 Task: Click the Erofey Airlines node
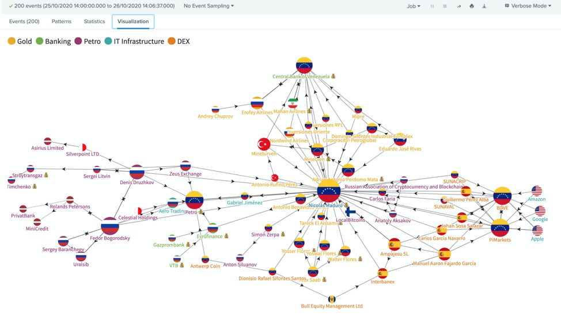point(257,103)
